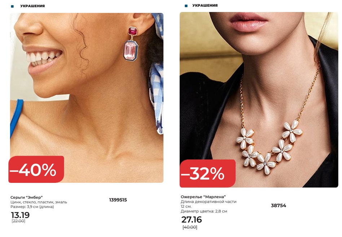
Task: Select the Серьги "Эмбер" earring photo
Action: 87,98
